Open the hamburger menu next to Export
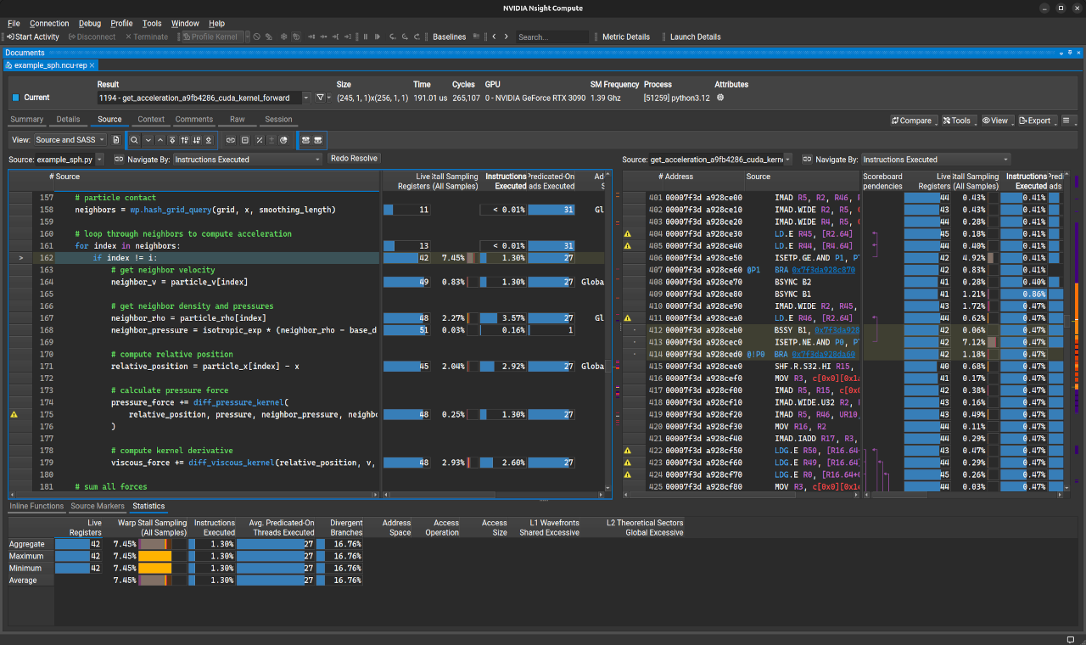The image size is (1086, 645). [x=1066, y=121]
